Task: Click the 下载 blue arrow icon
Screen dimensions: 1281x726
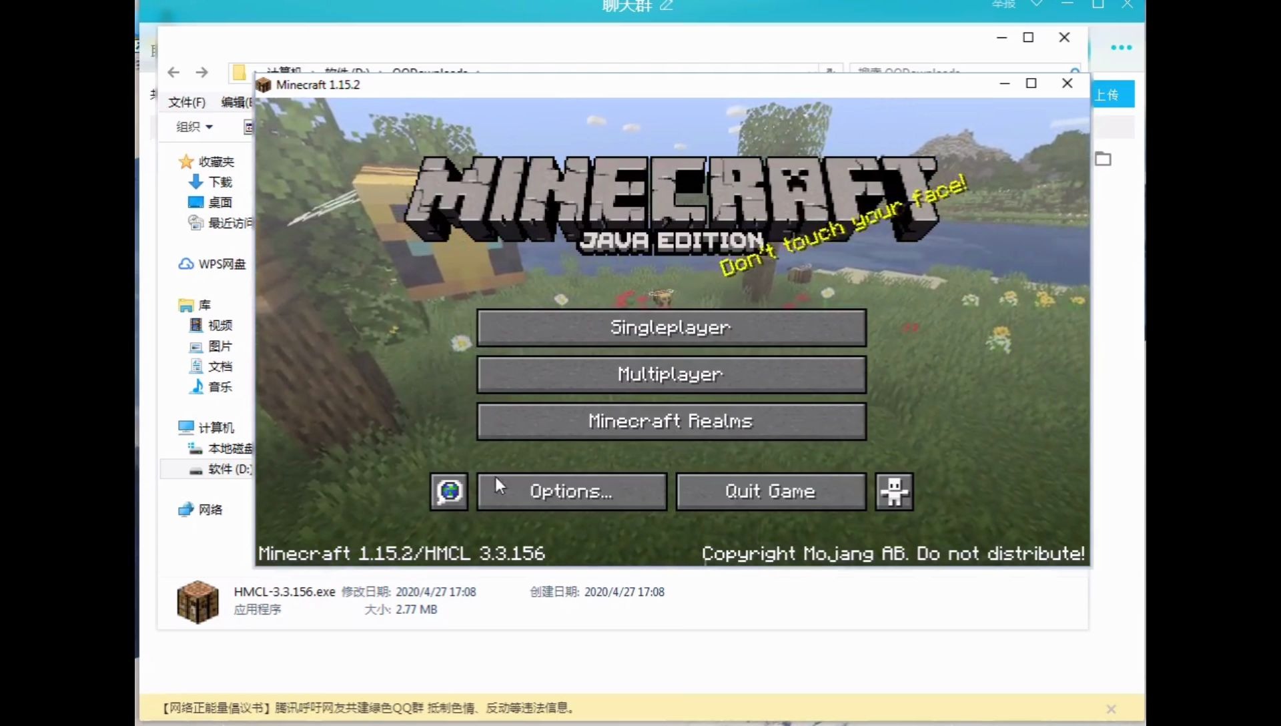Action: tap(195, 181)
